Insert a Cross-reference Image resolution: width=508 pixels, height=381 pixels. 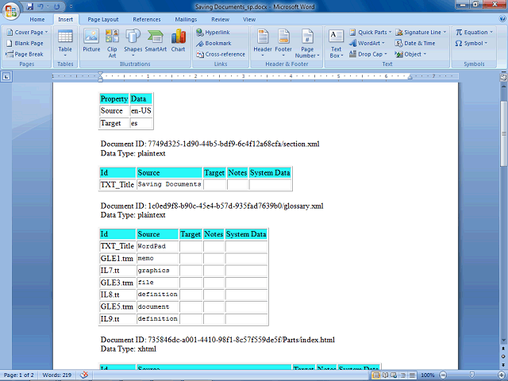coord(221,54)
